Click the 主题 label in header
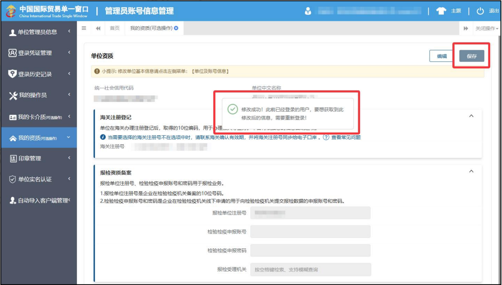This screenshot has width=502, height=285. tap(456, 11)
